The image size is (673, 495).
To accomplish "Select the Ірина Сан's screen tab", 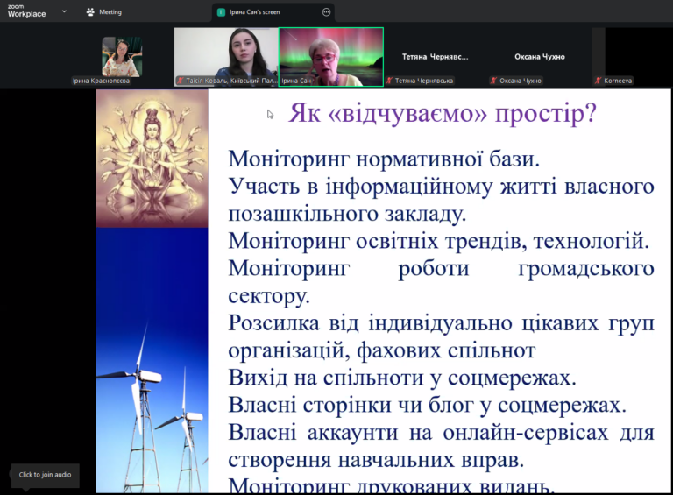I will (x=273, y=12).
